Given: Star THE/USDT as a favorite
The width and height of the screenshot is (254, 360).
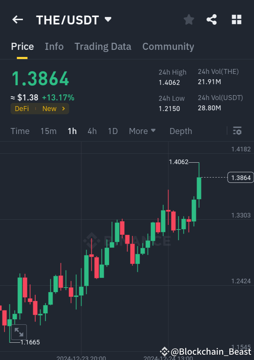Looking at the screenshot, I should pyautogui.click(x=188, y=19).
